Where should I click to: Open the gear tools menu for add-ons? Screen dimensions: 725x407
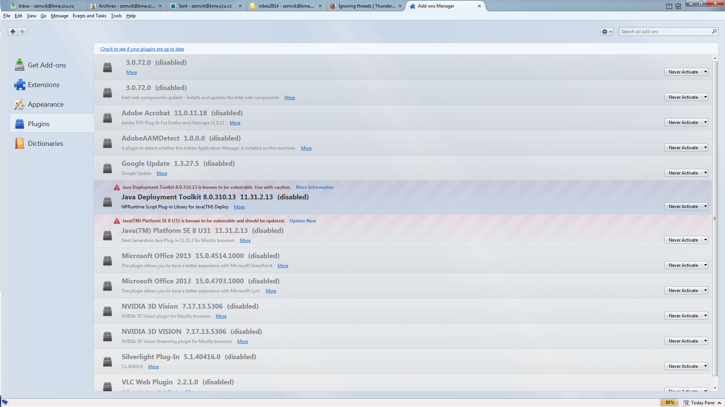[606, 32]
